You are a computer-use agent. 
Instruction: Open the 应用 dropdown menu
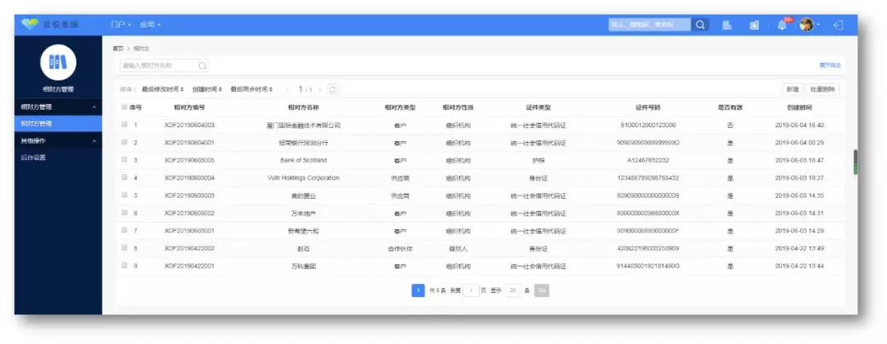pyautogui.click(x=150, y=25)
